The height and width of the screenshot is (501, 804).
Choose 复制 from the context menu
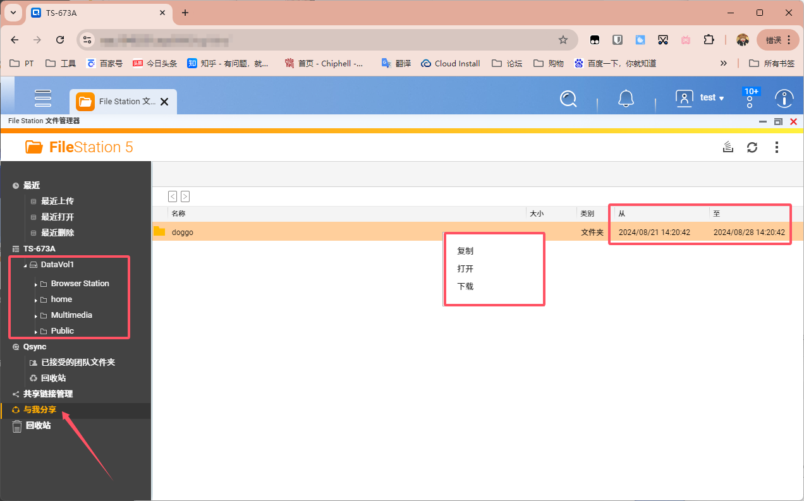(x=465, y=251)
